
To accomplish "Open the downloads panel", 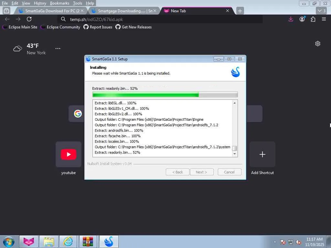I will [x=291, y=19].
